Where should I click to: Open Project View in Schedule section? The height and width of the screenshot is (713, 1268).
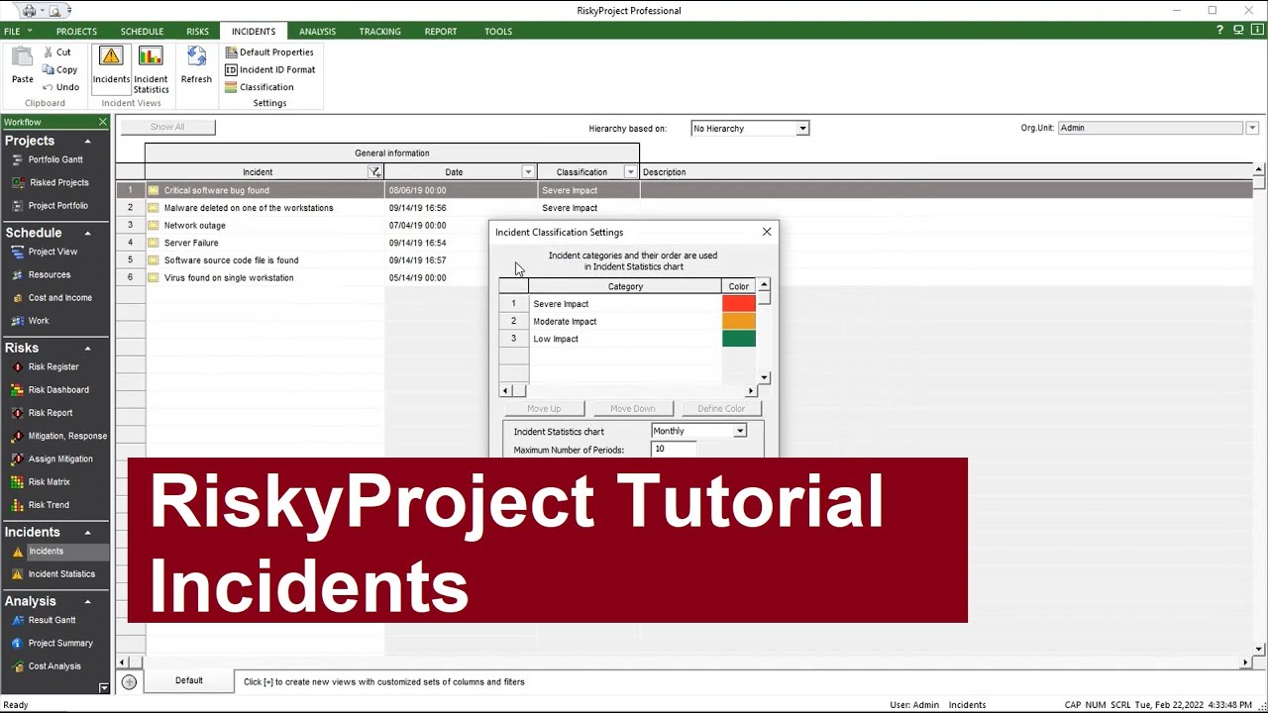point(53,252)
